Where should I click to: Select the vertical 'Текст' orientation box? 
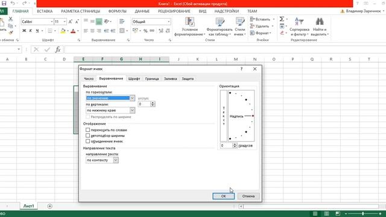point(224,116)
